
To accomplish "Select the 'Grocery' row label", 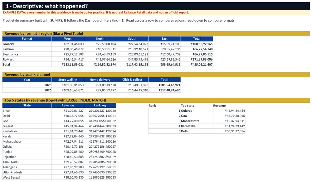I will click(27, 44).
